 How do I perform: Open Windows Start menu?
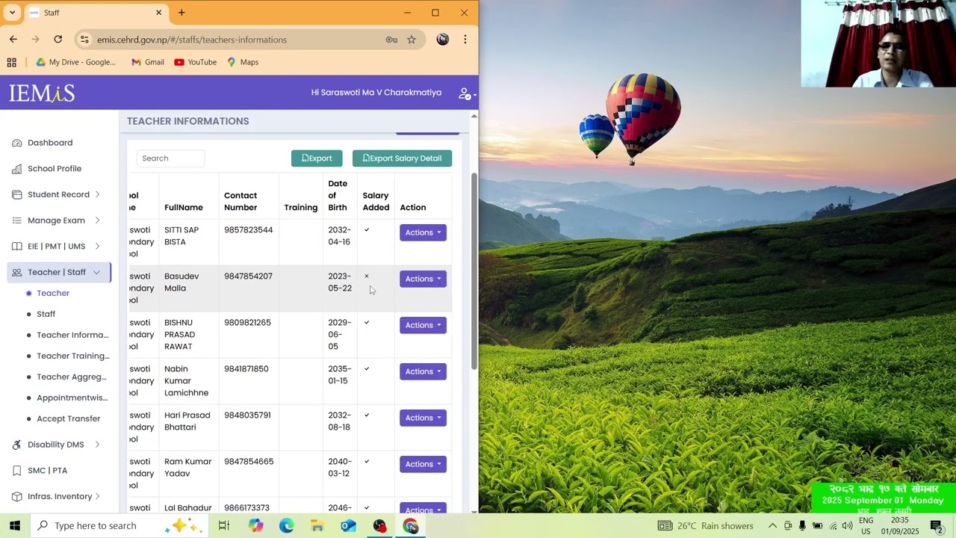click(14, 525)
